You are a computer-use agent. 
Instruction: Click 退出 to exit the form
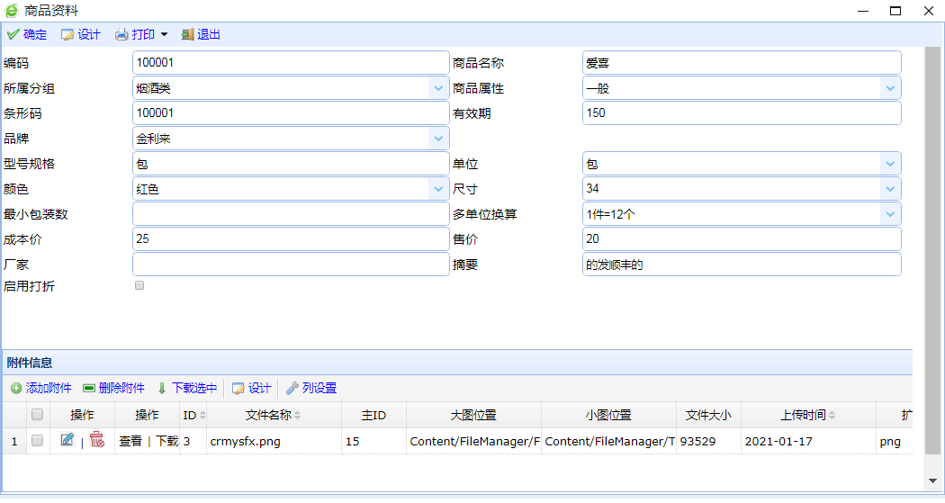tap(201, 34)
